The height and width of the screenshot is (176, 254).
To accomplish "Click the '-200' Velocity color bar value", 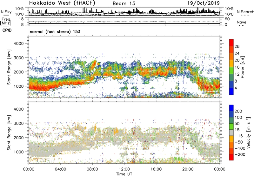I will 240,154.
